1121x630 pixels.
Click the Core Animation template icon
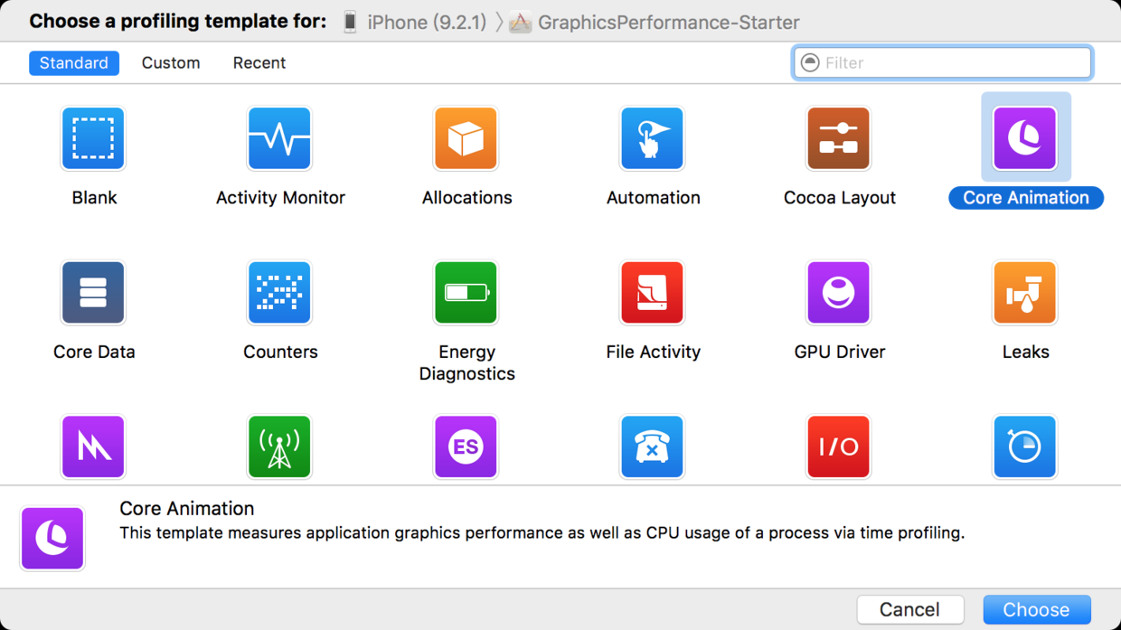point(1024,139)
